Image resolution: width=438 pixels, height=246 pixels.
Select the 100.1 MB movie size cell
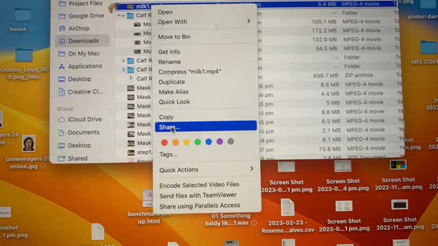[324, 21]
